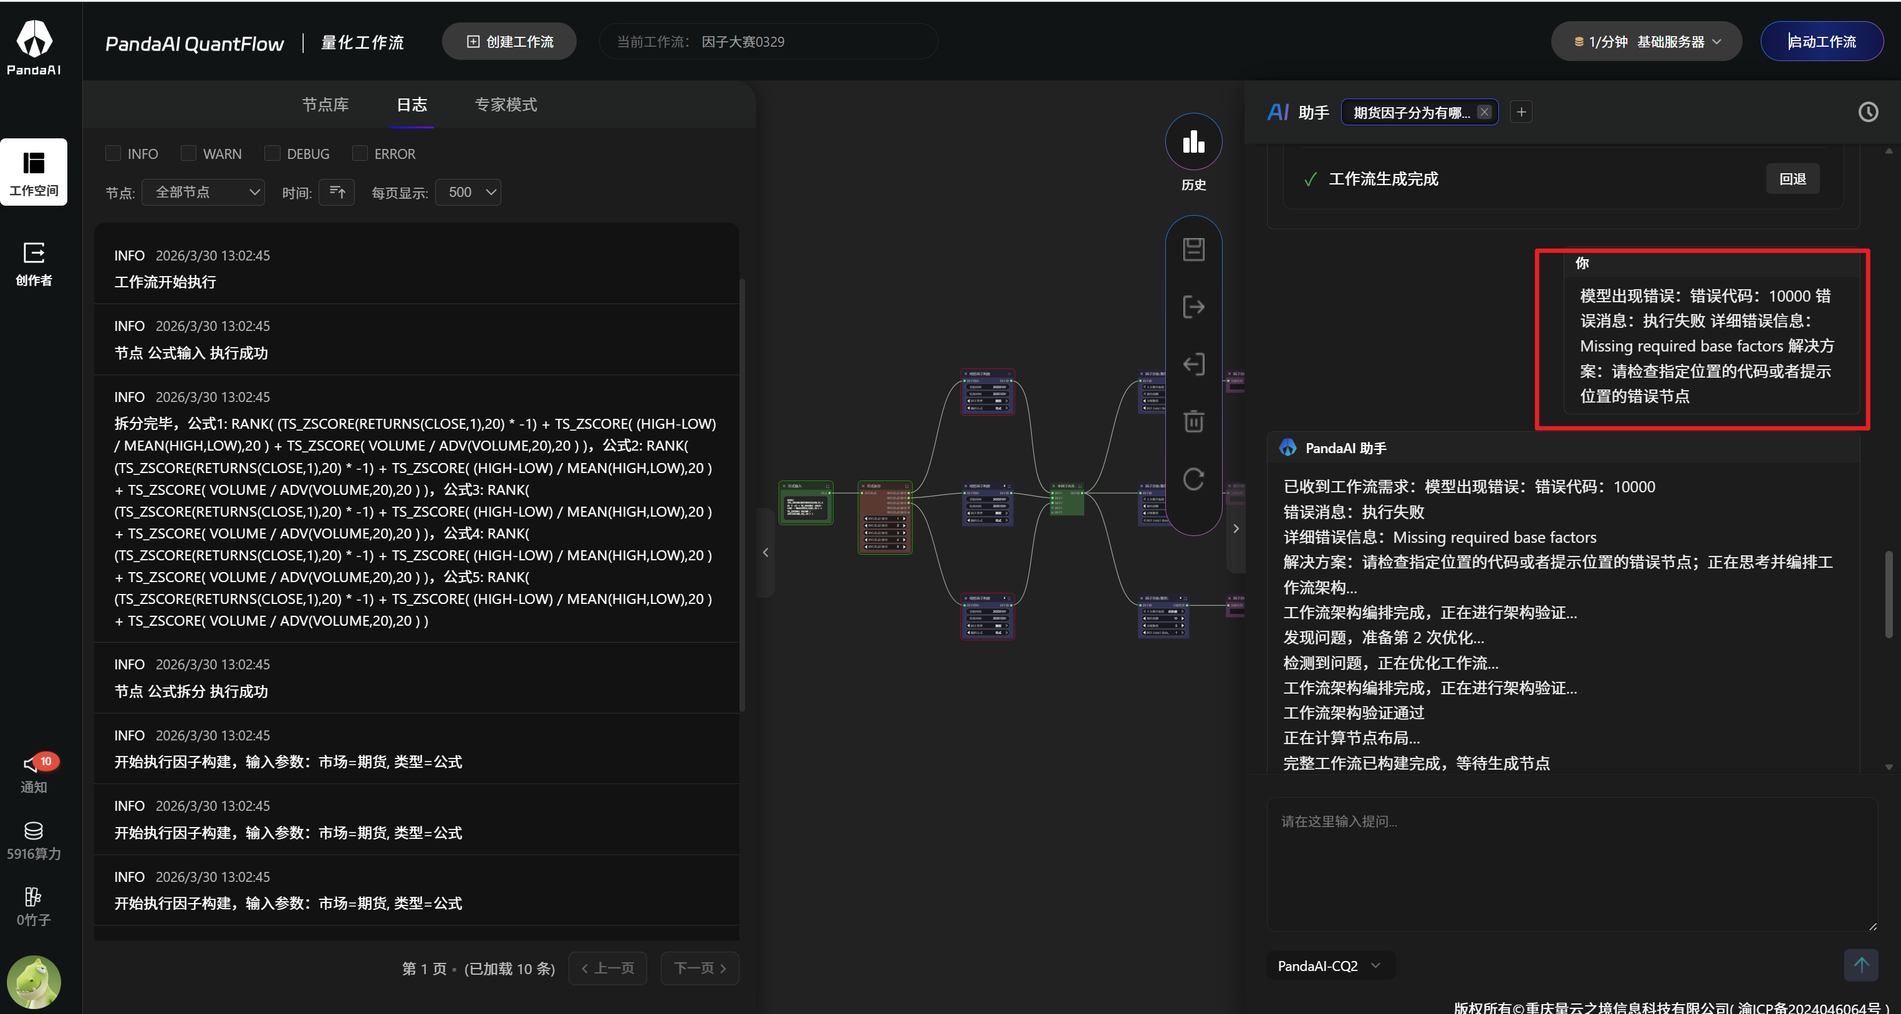
Task: Click the refresh circular arrow icon
Action: (x=1193, y=479)
